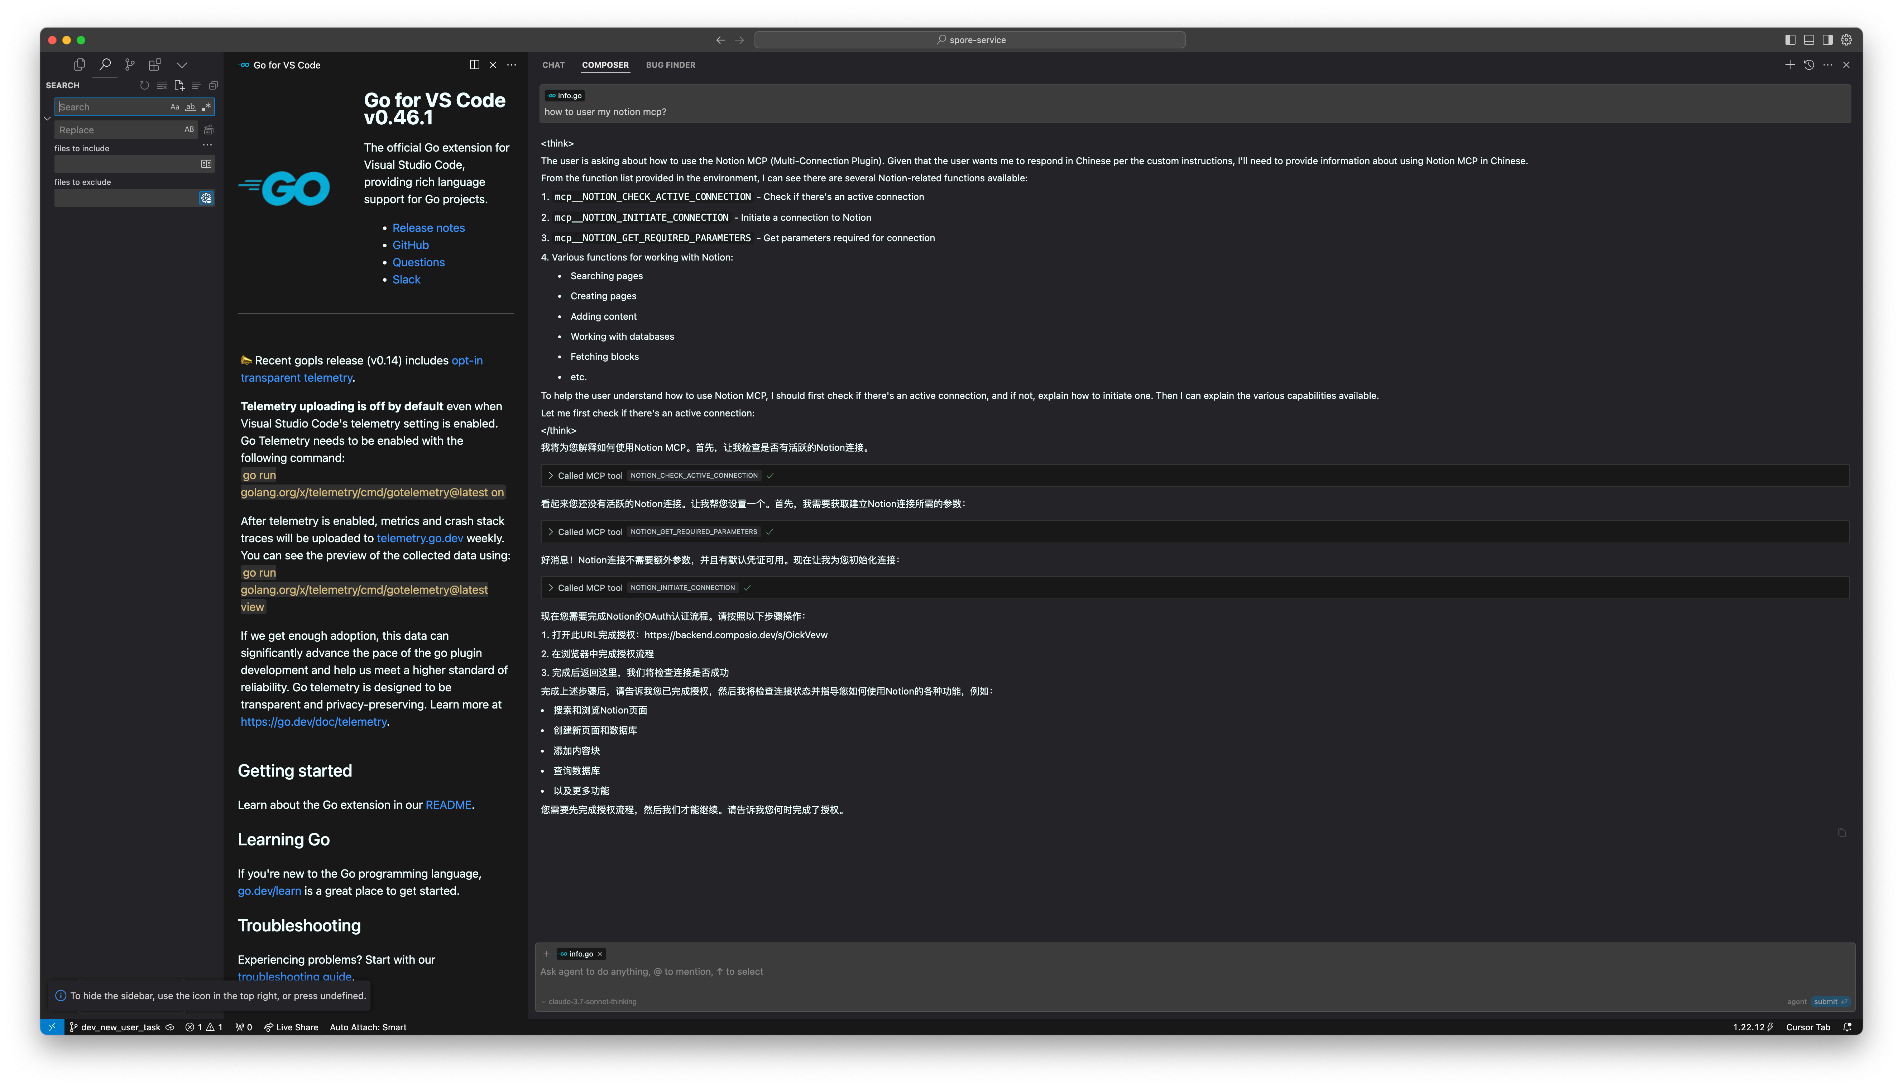1903x1088 pixels.
Task: Open the Release notes link
Action: pos(429,228)
